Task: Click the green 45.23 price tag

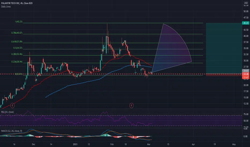Action: pos(246,23)
